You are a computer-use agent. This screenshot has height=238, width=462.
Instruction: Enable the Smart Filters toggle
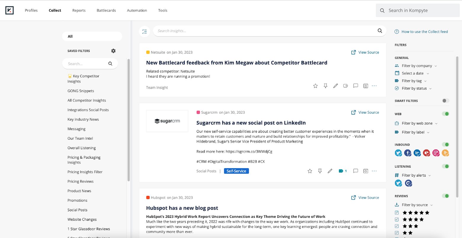tap(445, 101)
